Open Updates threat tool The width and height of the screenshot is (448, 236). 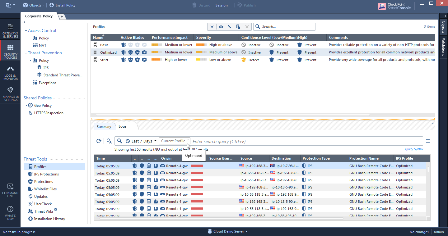click(x=41, y=197)
